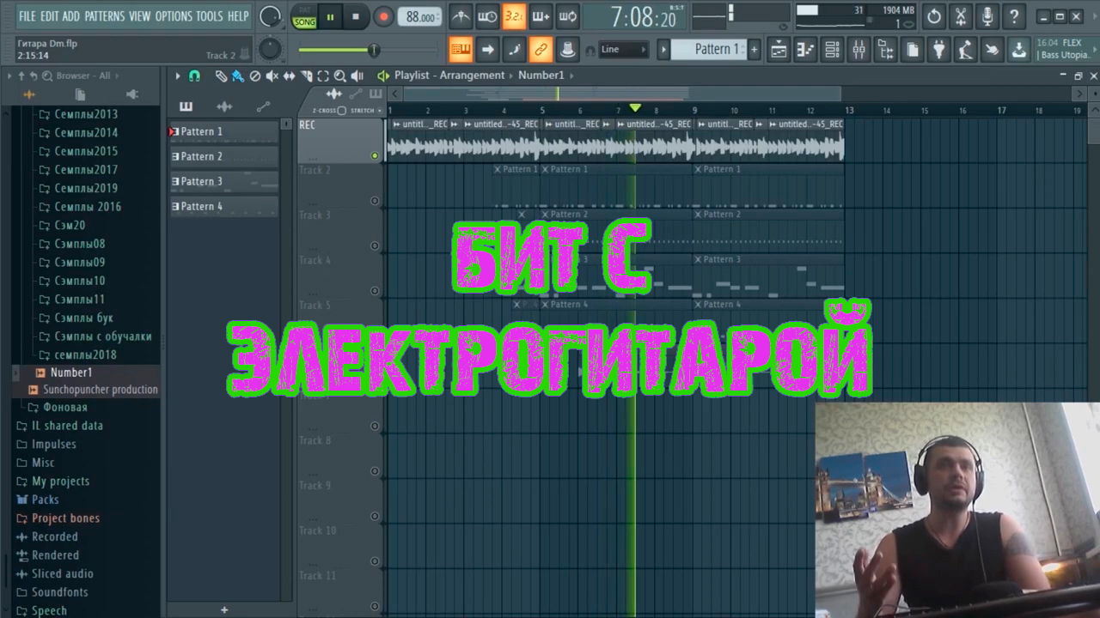Pause playback with the pause button
The width and height of the screenshot is (1100, 618).
point(330,16)
